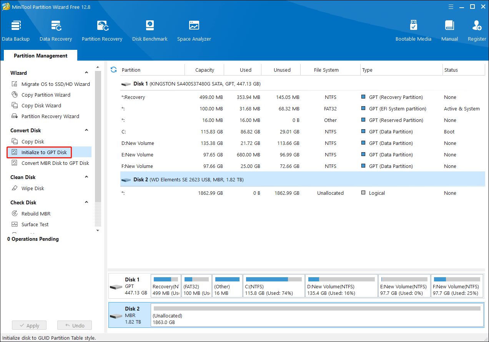Click the D:New Volume usage bar in disk map
The width and height of the screenshot is (489, 342).
pyautogui.click(x=341, y=280)
